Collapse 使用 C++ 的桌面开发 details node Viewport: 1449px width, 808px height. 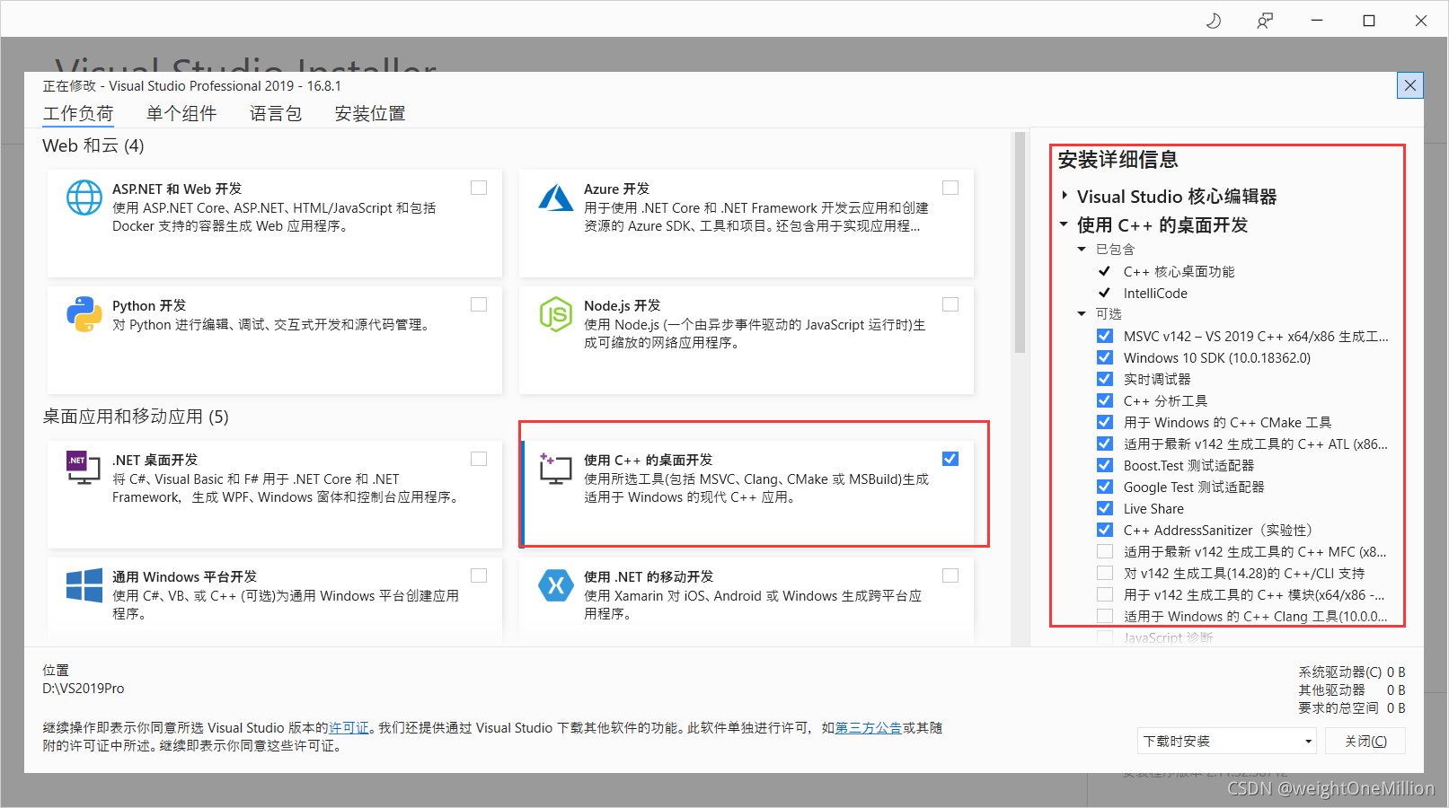coord(1065,224)
